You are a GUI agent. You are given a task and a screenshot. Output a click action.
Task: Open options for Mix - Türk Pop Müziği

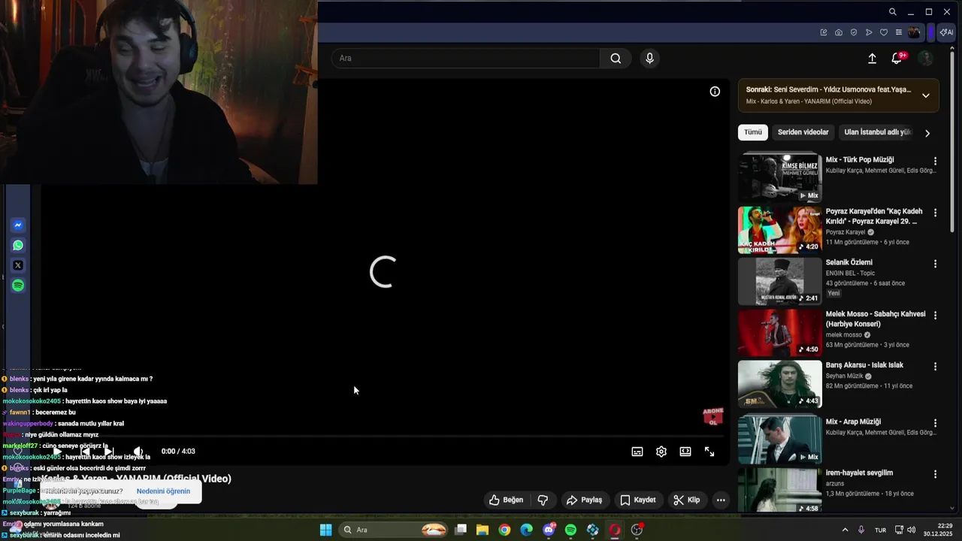935,161
